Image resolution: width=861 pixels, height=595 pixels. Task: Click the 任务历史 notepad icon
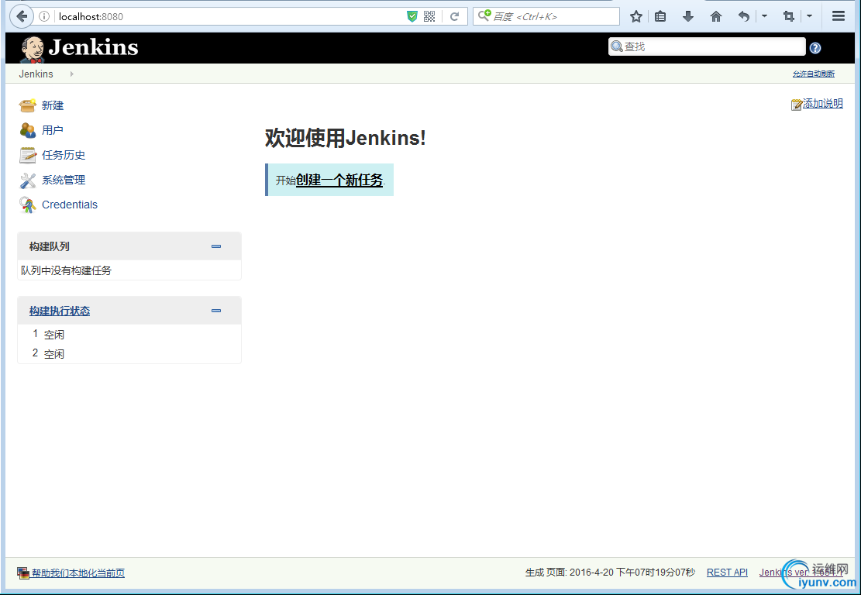27,156
